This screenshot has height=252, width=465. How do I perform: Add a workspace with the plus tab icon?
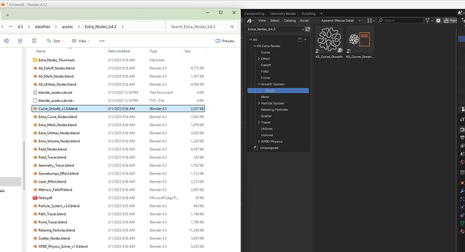click(x=321, y=13)
